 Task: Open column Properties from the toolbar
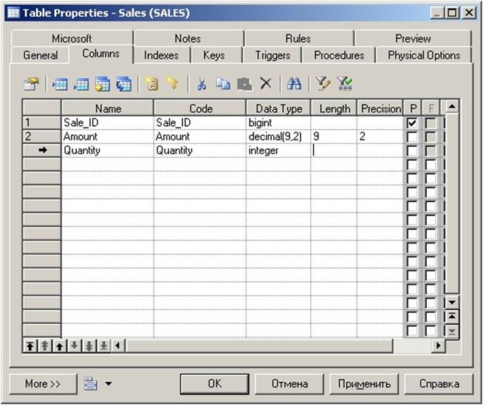point(31,83)
